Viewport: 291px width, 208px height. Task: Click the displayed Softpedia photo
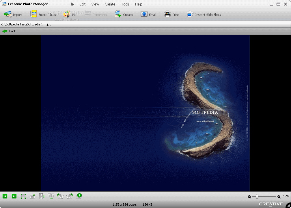point(145,113)
